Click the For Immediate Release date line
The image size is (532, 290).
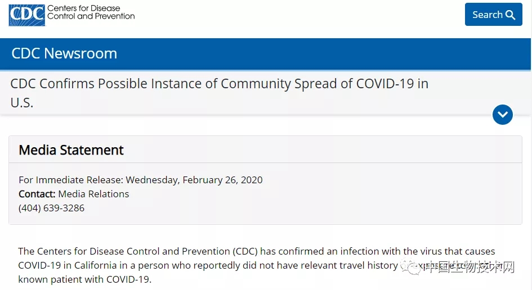click(x=141, y=180)
